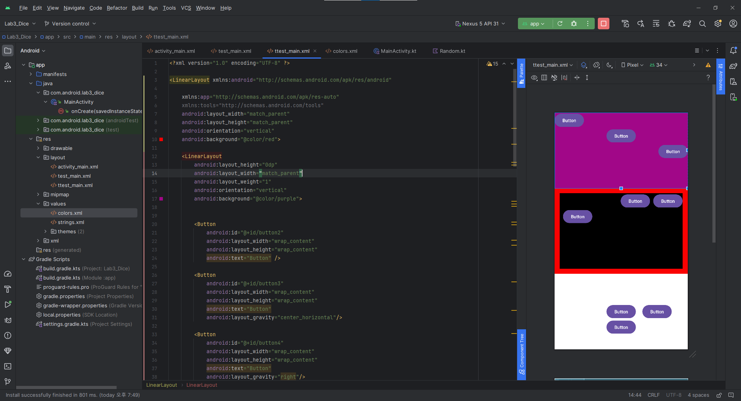Open the Problems tool window
Image resolution: width=741 pixels, height=401 pixels.
coord(8,335)
